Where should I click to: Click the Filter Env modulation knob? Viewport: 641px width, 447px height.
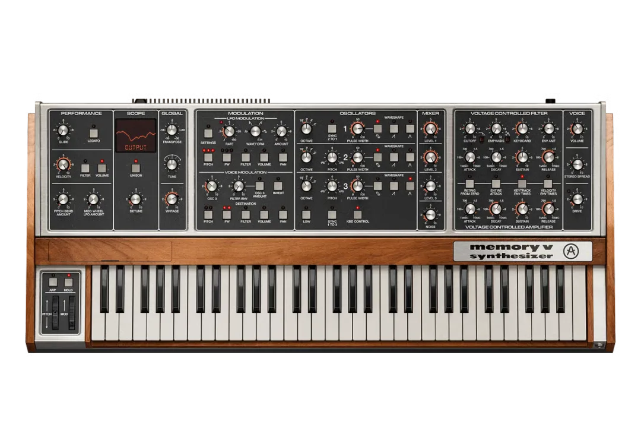point(239,186)
